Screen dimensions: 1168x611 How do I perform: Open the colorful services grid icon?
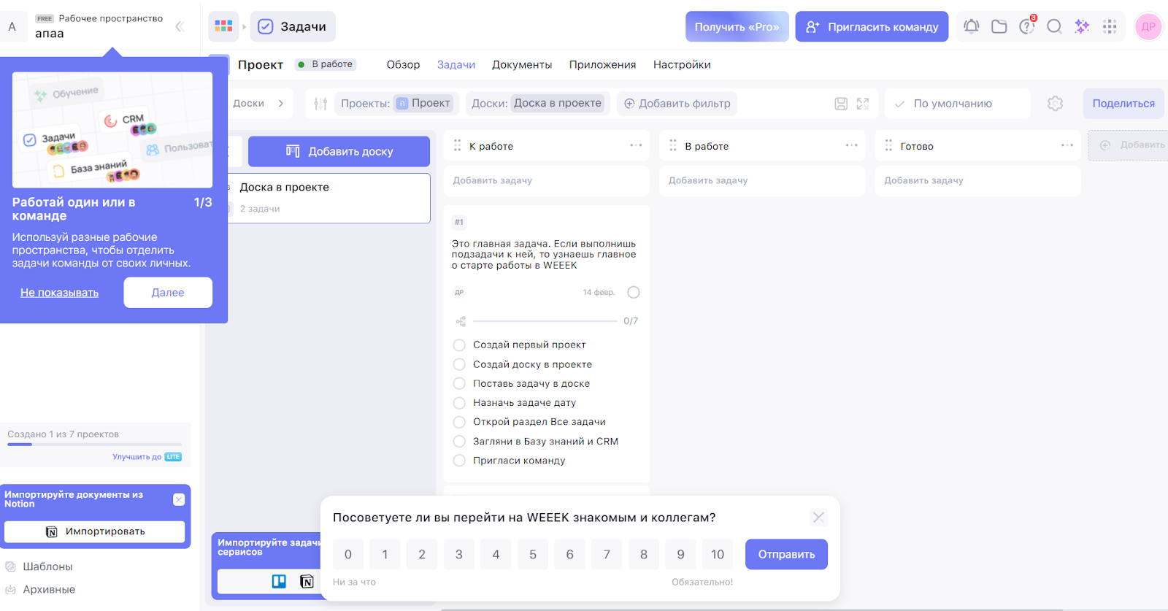click(223, 26)
